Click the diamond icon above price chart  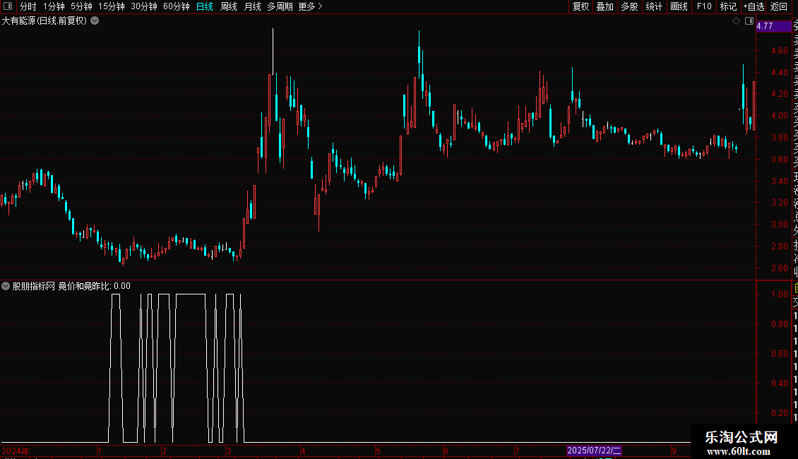coord(736,21)
